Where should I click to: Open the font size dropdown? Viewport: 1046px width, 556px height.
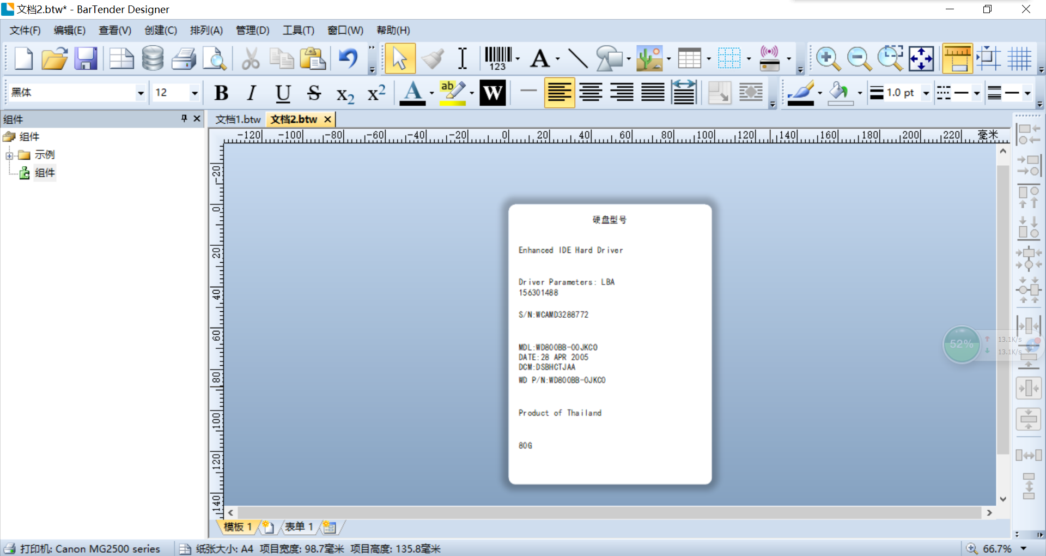194,93
